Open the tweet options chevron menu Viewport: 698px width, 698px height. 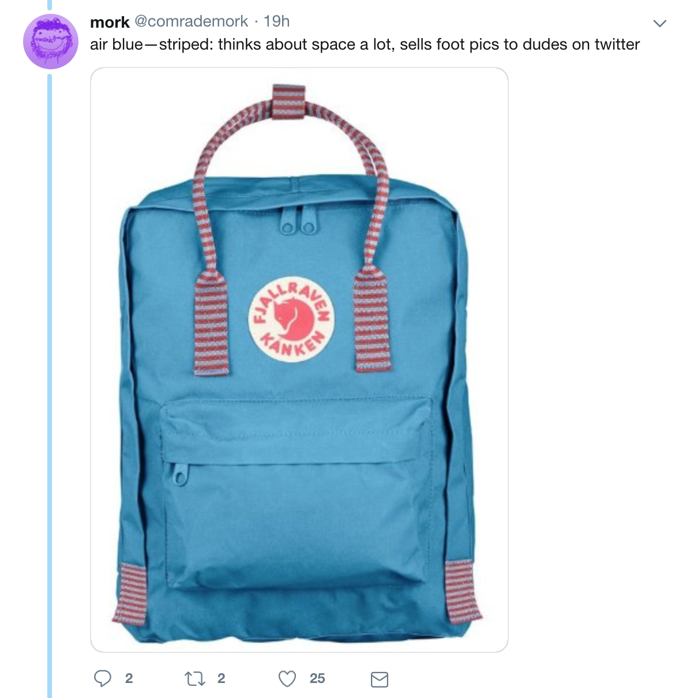coord(659,23)
